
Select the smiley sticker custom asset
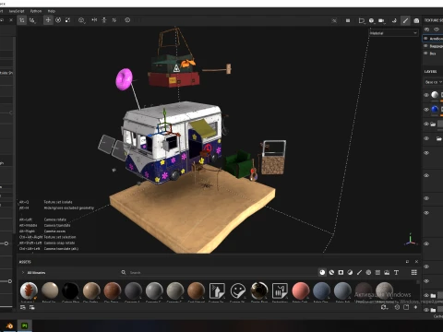tap(238, 290)
